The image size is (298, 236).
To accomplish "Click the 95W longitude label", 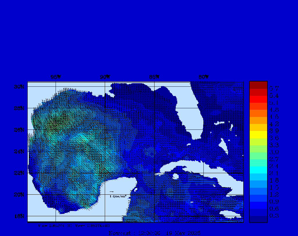I will click(56, 77).
